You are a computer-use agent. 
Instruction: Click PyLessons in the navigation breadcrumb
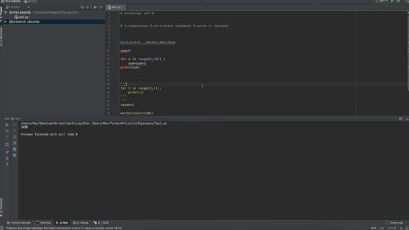point(11,1)
